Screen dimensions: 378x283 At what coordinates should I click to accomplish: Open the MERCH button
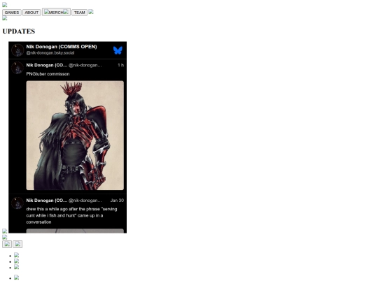click(x=56, y=12)
